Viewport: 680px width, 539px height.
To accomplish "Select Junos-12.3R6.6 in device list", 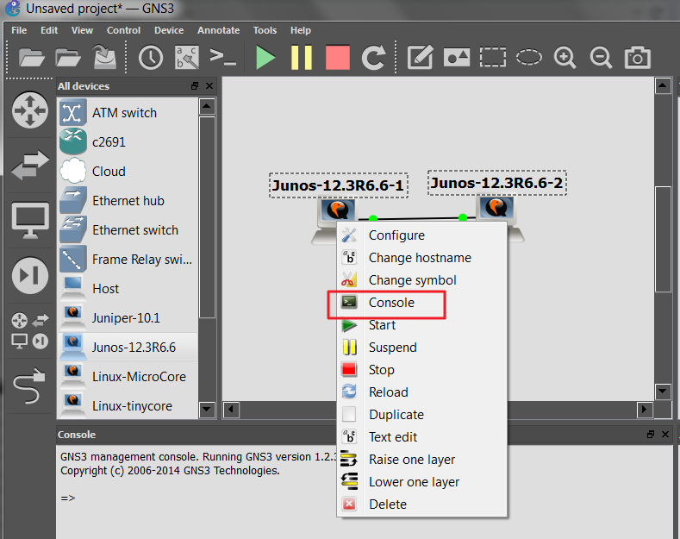I will pyautogui.click(x=128, y=348).
